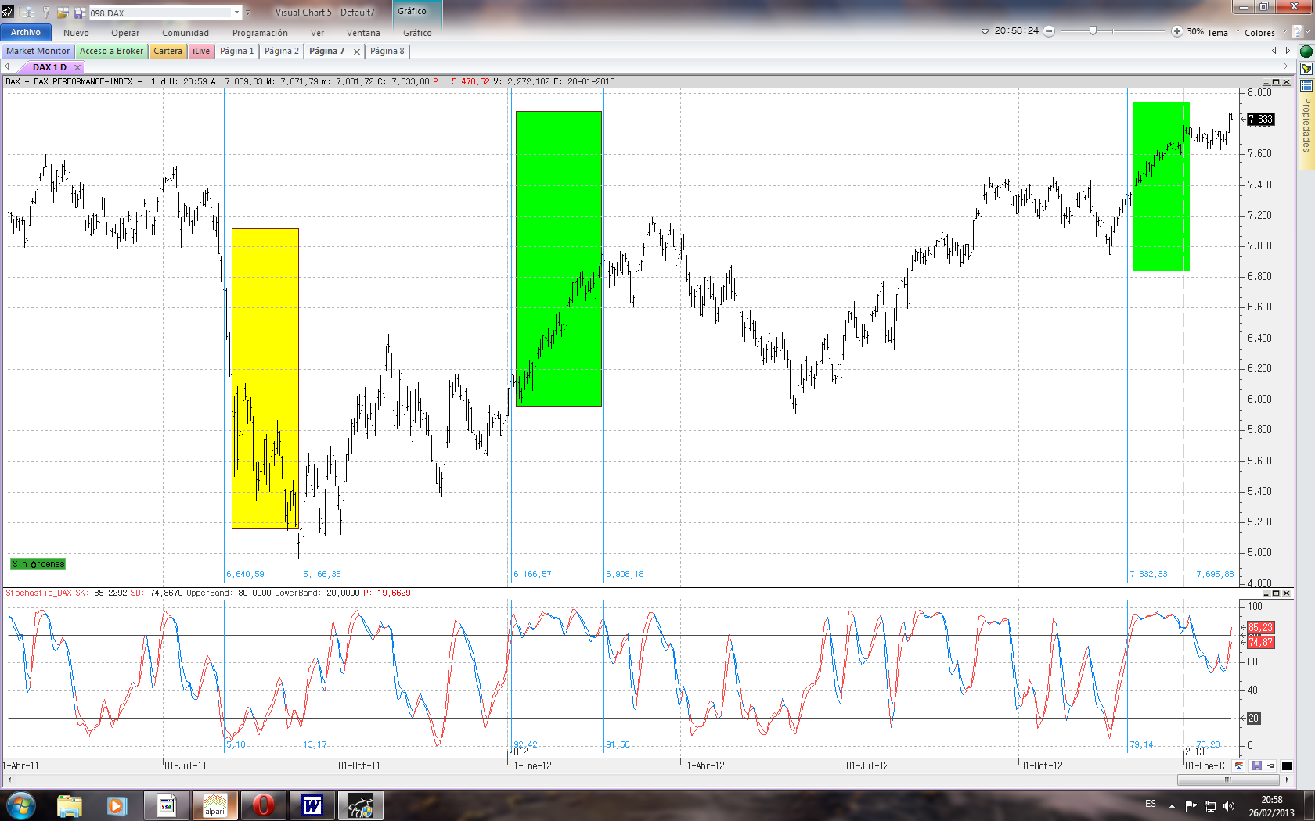Click the horizontal chart scrollbar thumb
The width and height of the screenshot is (1315, 821).
1227,780
